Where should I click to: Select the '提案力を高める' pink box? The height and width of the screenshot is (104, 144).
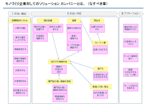tap(74, 28)
